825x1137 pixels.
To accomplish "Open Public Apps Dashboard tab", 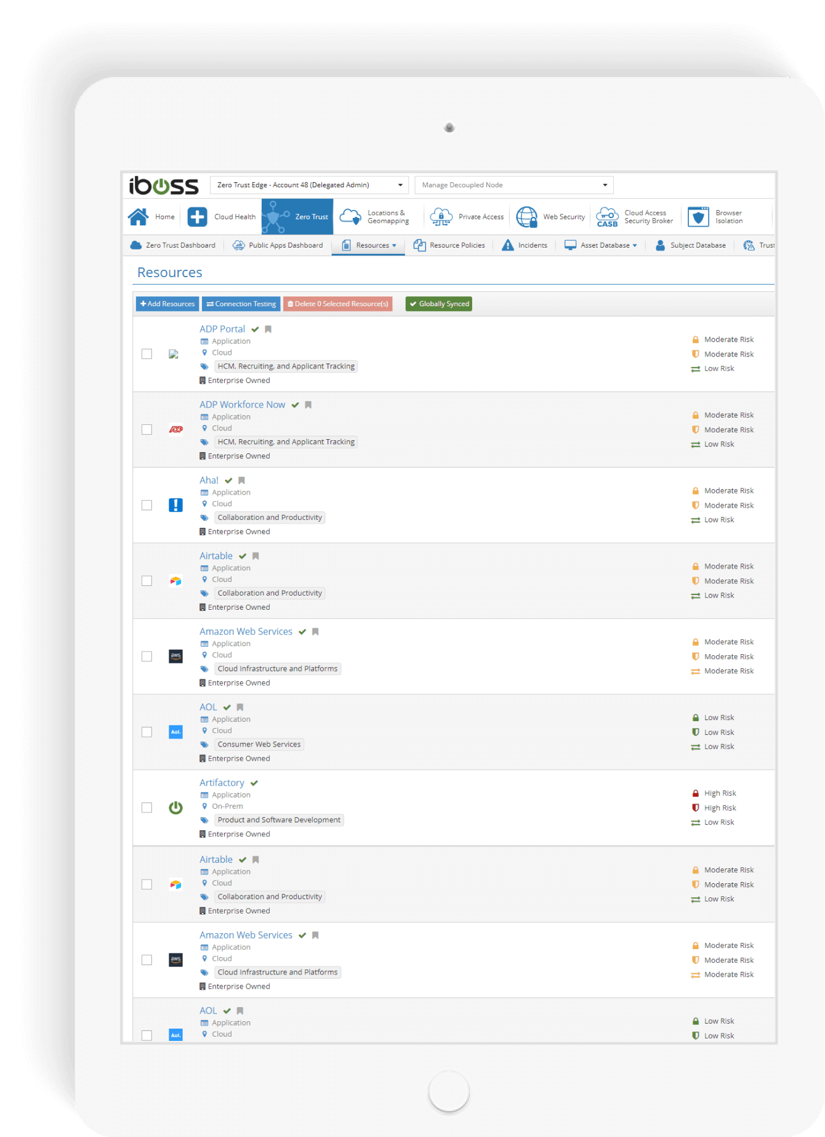I will point(278,245).
